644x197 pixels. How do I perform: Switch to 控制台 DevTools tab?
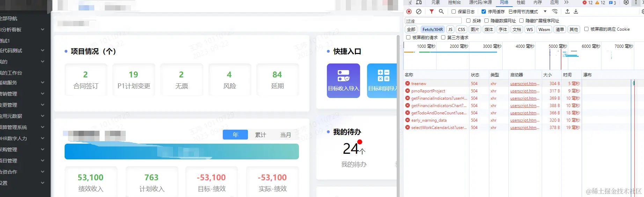(x=455, y=2)
